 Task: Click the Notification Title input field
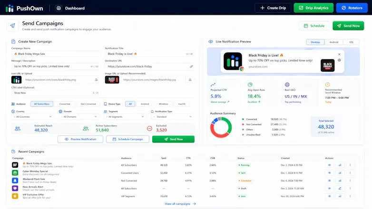point(150,54)
